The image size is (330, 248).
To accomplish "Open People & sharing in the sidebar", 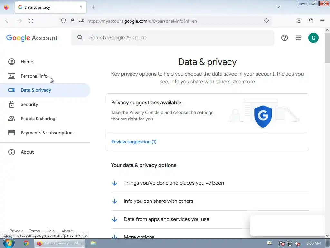I will (x=45, y=119).
